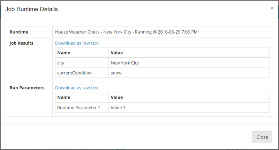The height and width of the screenshot is (150, 279).
Task: Download Run Parameters as raw text
Action: 77,88
